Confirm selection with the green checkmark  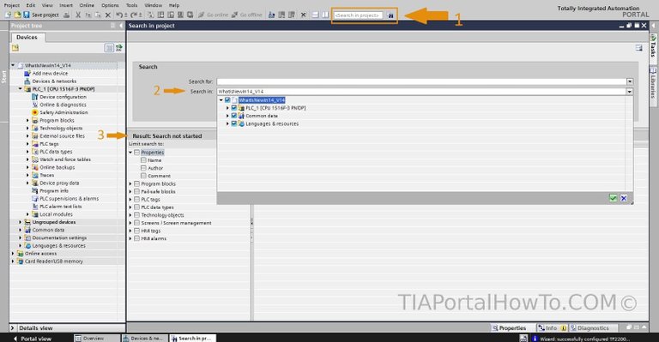click(x=614, y=198)
